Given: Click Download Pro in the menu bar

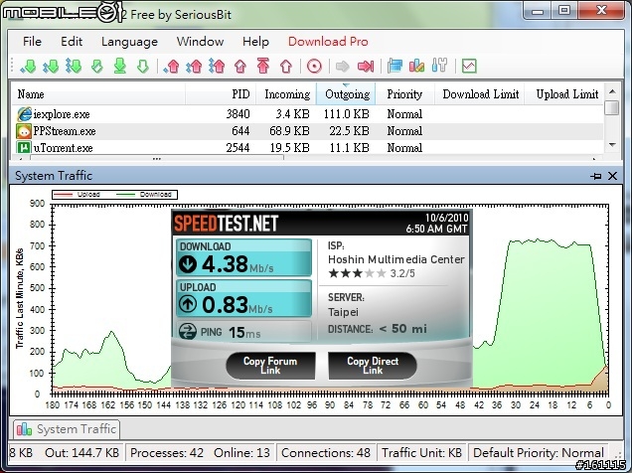Looking at the screenshot, I should click(328, 42).
